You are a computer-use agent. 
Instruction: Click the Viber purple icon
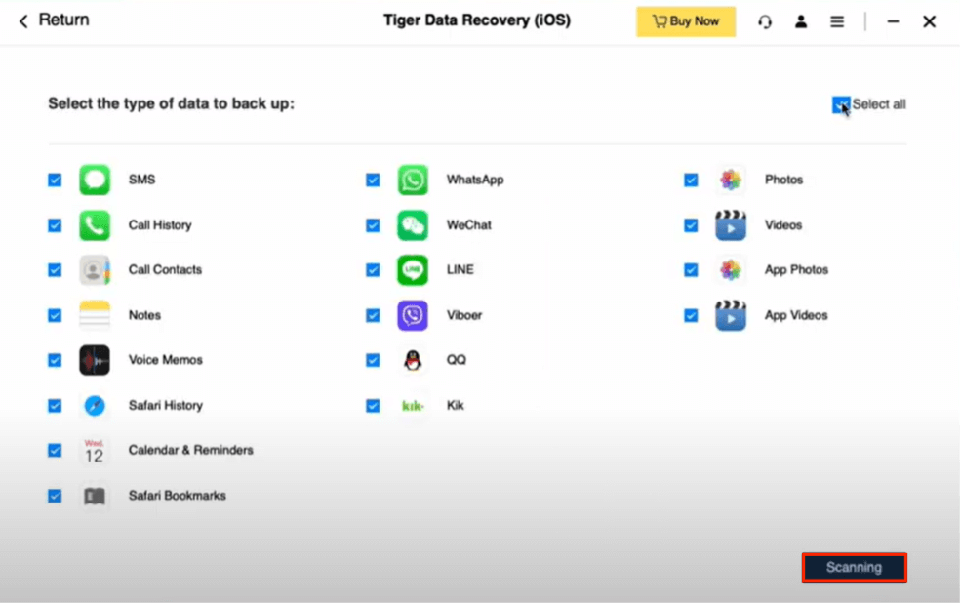tap(413, 315)
